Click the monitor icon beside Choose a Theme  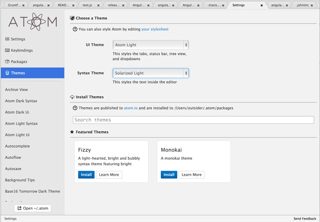tap(72, 18)
